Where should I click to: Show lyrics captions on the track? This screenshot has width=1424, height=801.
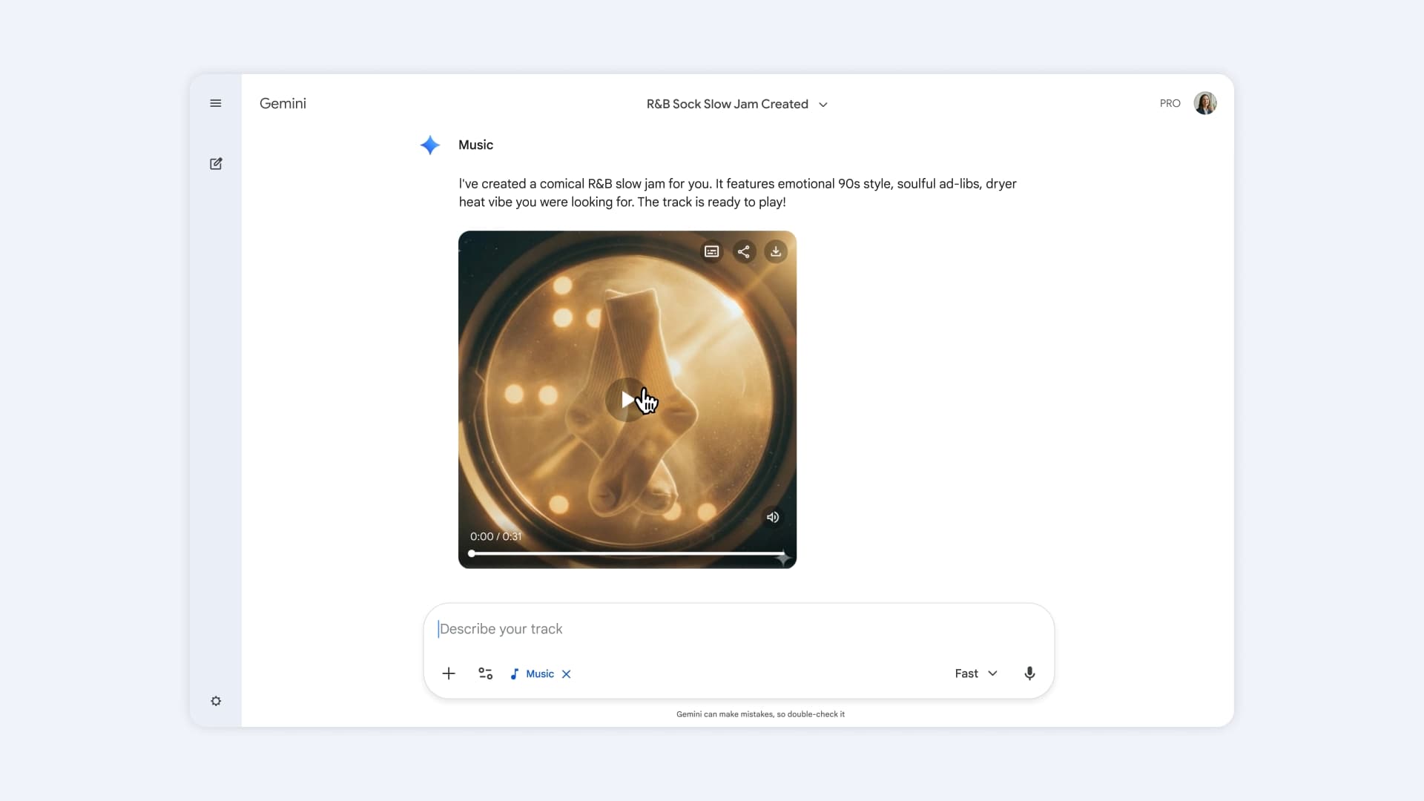coord(711,251)
